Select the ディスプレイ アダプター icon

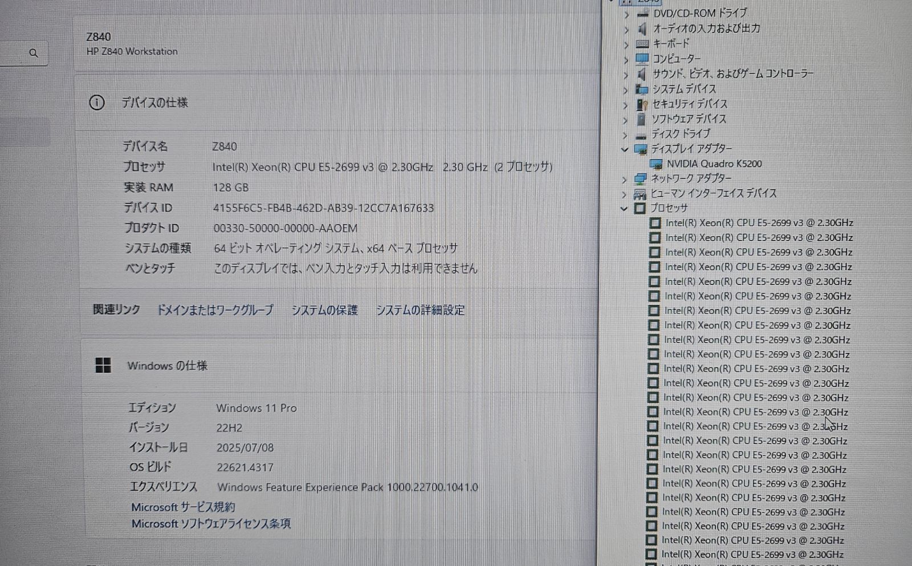coord(641,149)
